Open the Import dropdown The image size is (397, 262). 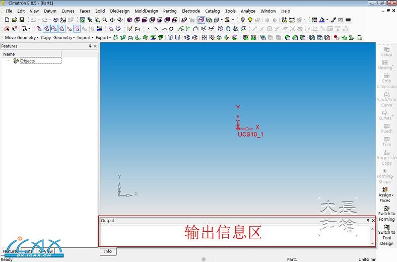(85, 37)
